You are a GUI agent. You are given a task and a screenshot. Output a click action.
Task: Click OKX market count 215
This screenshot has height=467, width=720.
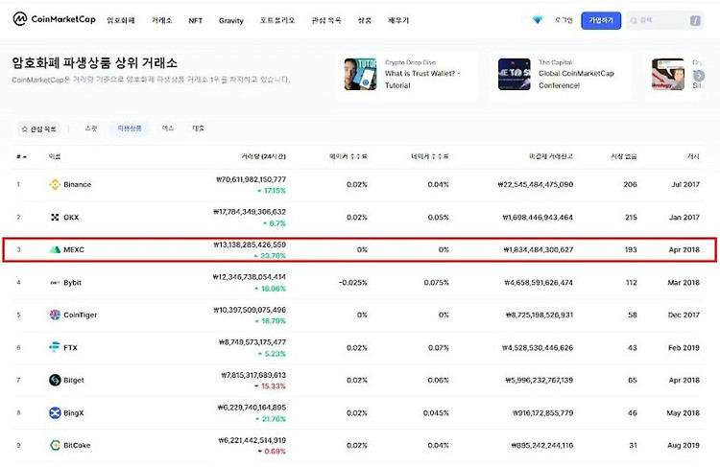631,218
